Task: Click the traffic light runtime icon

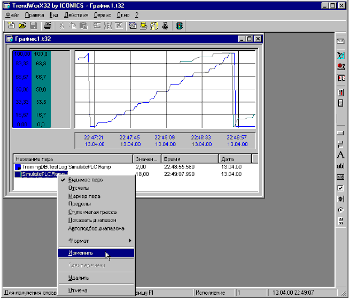Action: [179, 26]
